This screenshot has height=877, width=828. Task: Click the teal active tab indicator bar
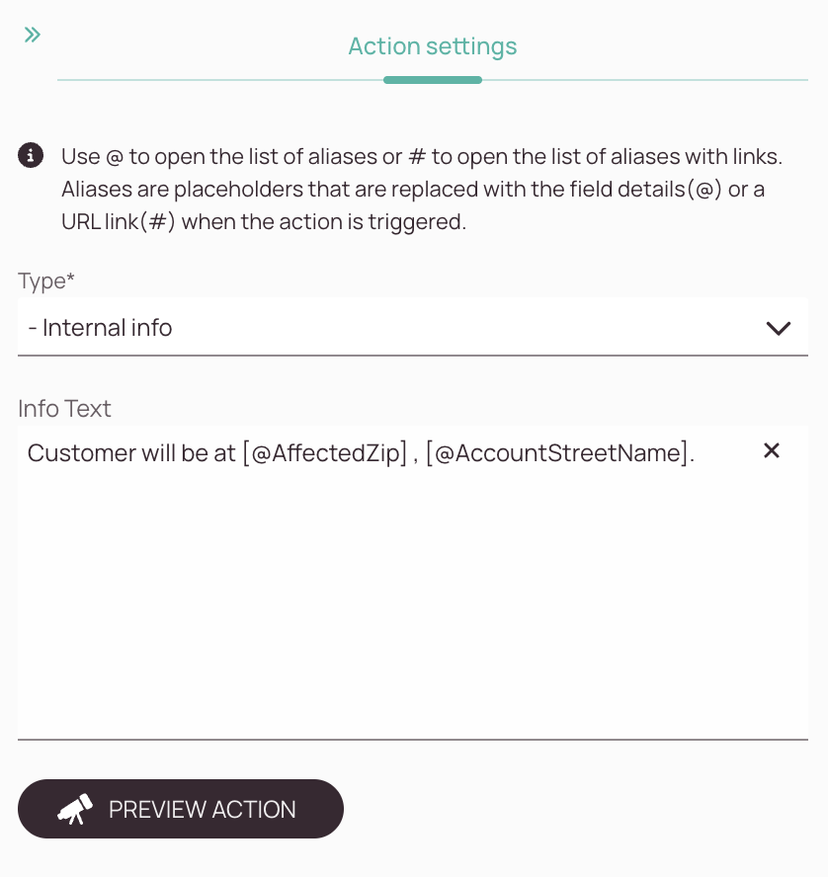point(433,80)
